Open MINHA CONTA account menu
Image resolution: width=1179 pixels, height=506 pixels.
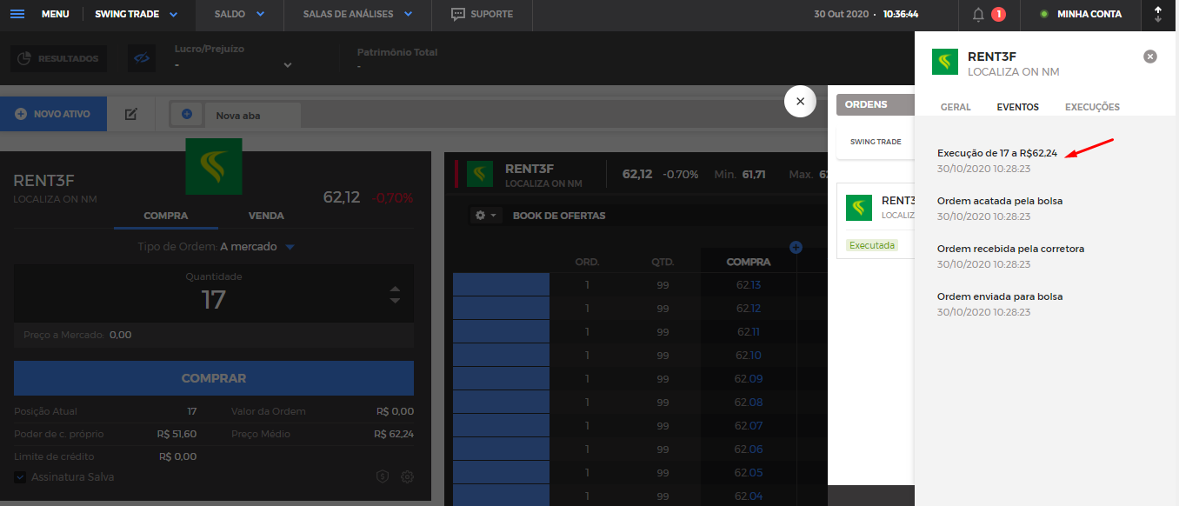click(x=1081, y=14)
